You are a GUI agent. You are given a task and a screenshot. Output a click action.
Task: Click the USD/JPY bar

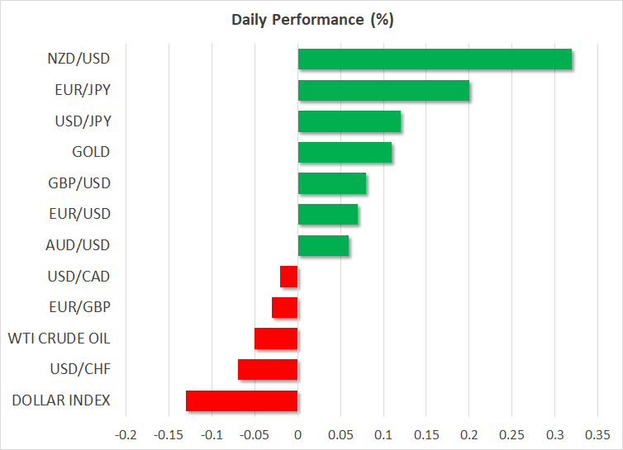click(x=349, y=121)
